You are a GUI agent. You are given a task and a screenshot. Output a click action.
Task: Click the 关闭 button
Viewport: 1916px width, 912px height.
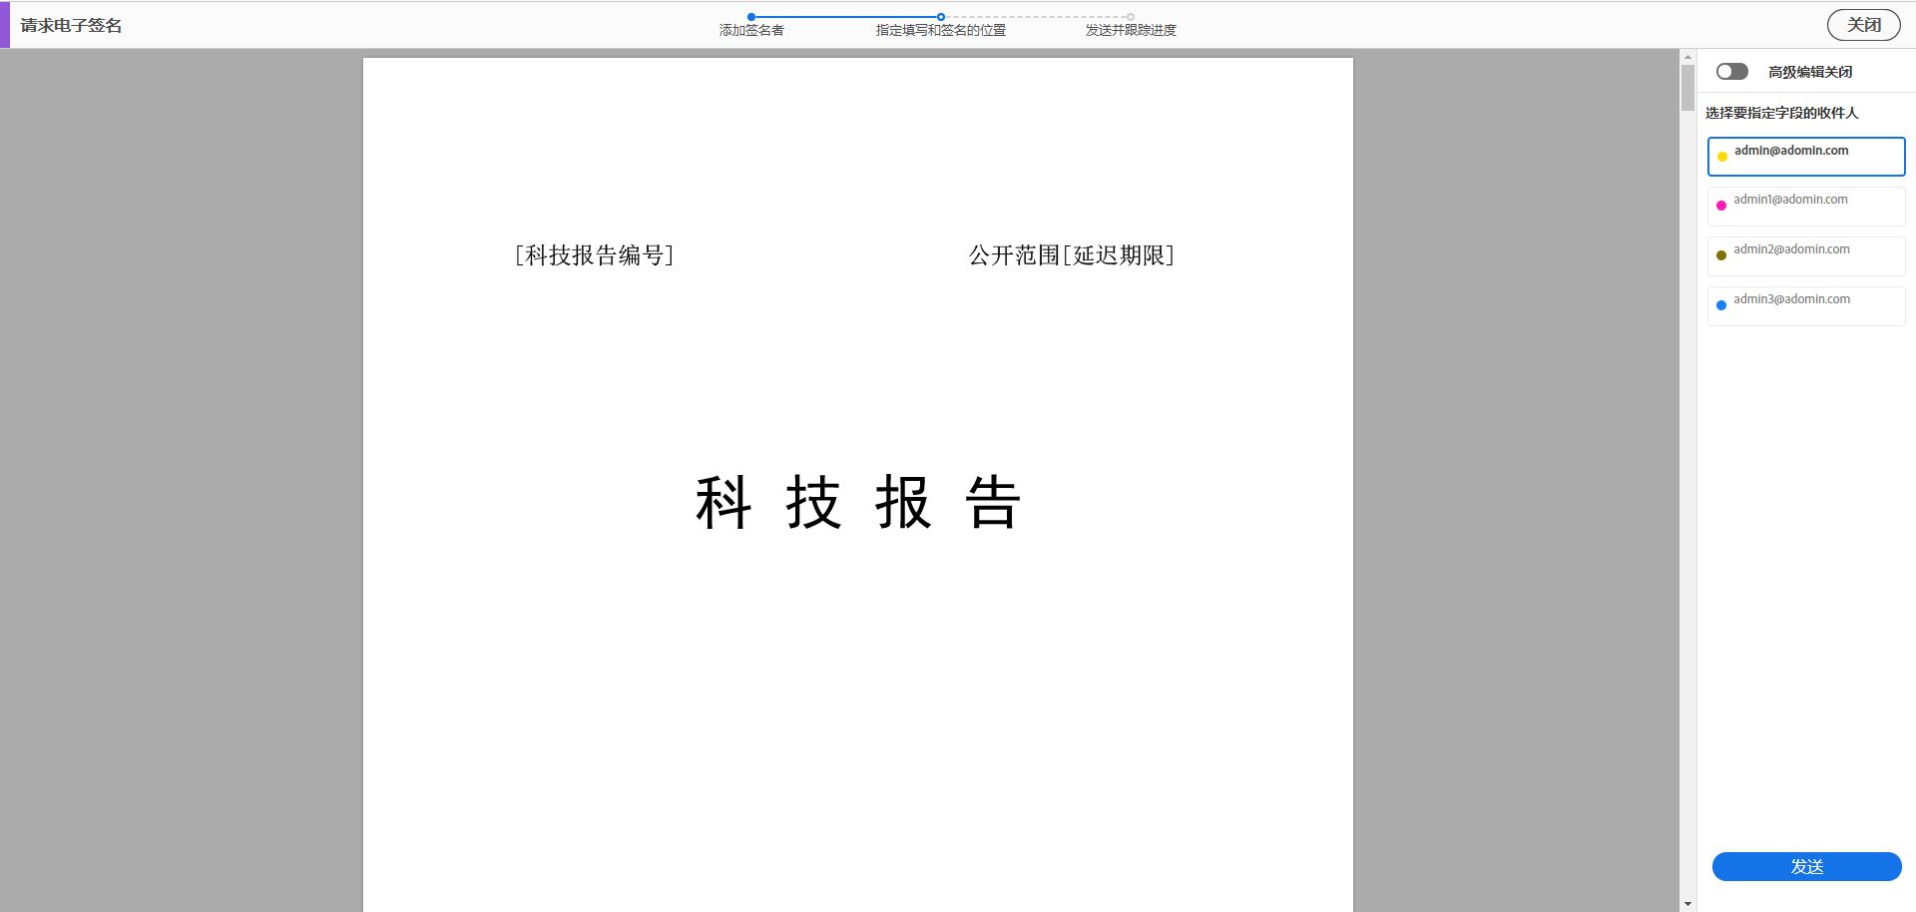1863,25
